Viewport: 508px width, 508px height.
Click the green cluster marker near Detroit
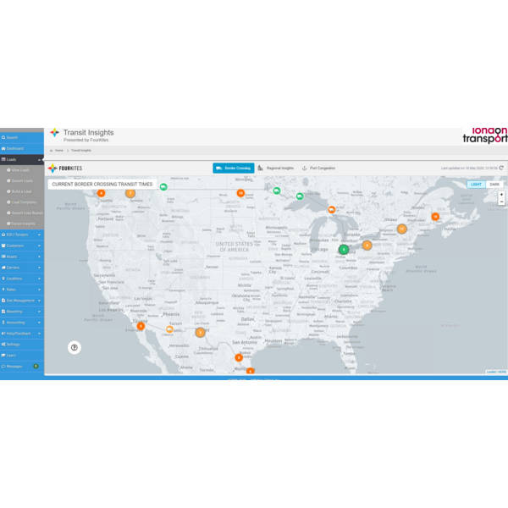pyautogui.click(x=344, y=249)
